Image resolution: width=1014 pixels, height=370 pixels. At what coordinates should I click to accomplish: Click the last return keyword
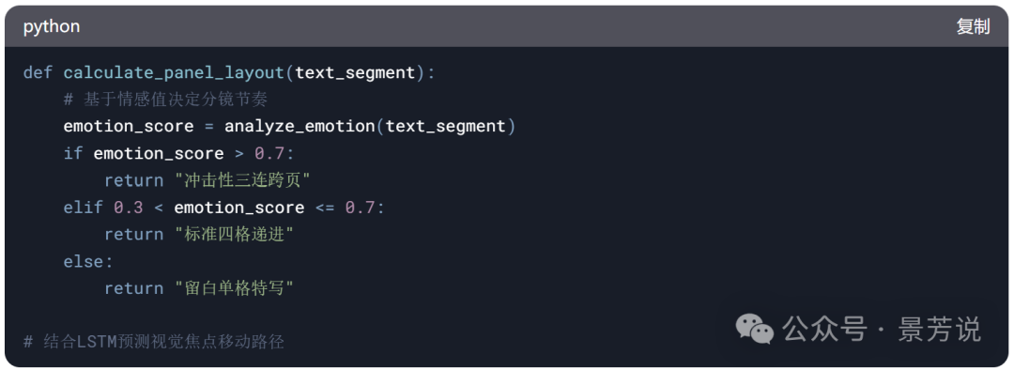pyautogui.click(x=134, y=288)
